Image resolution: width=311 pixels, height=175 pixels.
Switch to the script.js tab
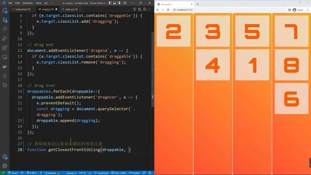click(48, 9)
